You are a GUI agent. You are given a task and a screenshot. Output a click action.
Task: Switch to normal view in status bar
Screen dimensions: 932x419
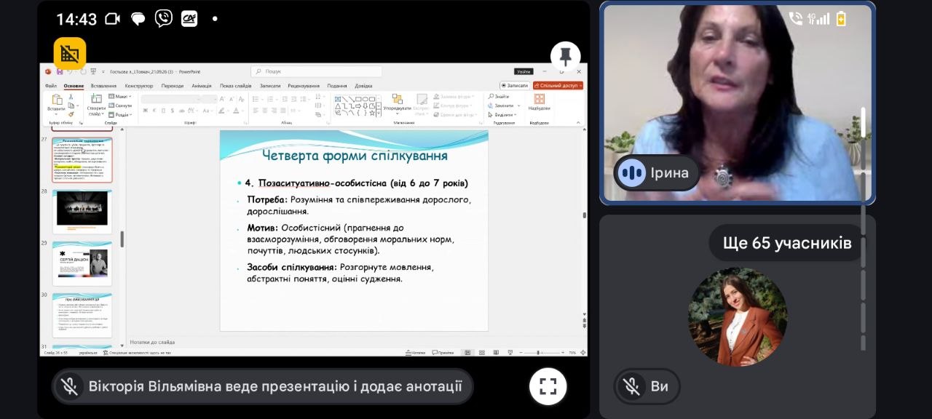point(467,352)
